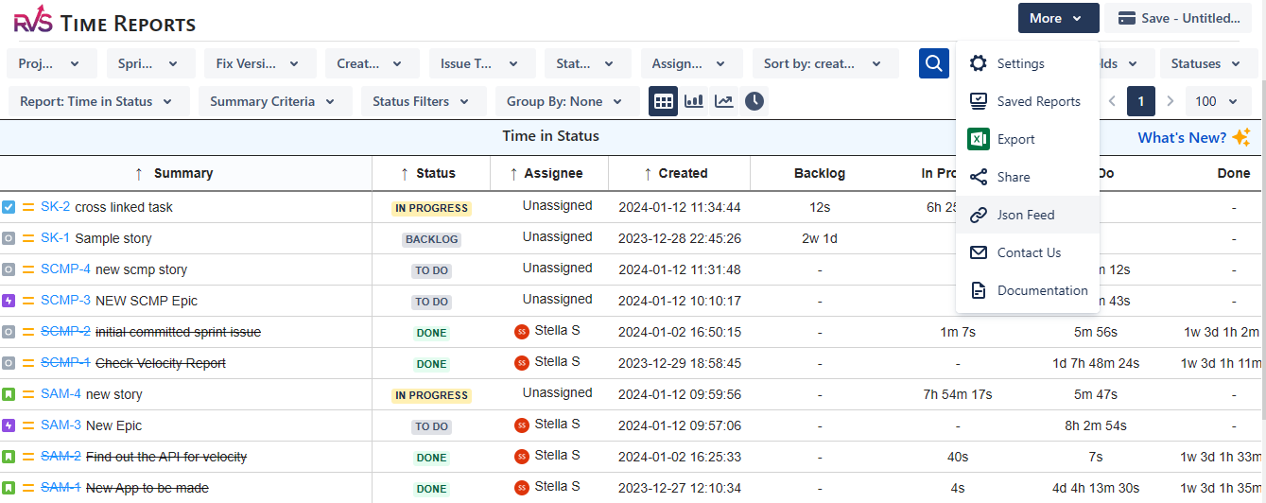Click the IN PROGRESS badge on SAM-4 row
1266x503 pixels.
point(431,395)
